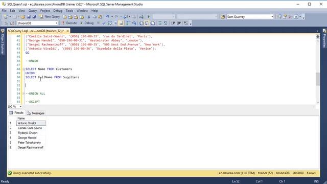Increase indent of selected lines
Viewport: 327px width, 184px height.
(x=179, y=23)
